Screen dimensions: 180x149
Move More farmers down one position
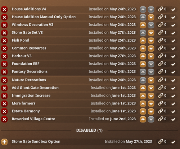coord(151,104)
